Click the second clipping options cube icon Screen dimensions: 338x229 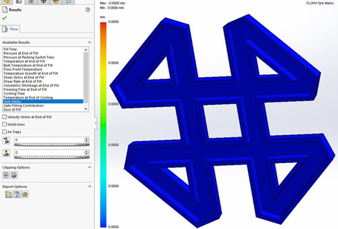14,175
